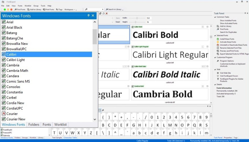
Task: Click the Calibri Bold preview sample
Action: coord(170,35)
